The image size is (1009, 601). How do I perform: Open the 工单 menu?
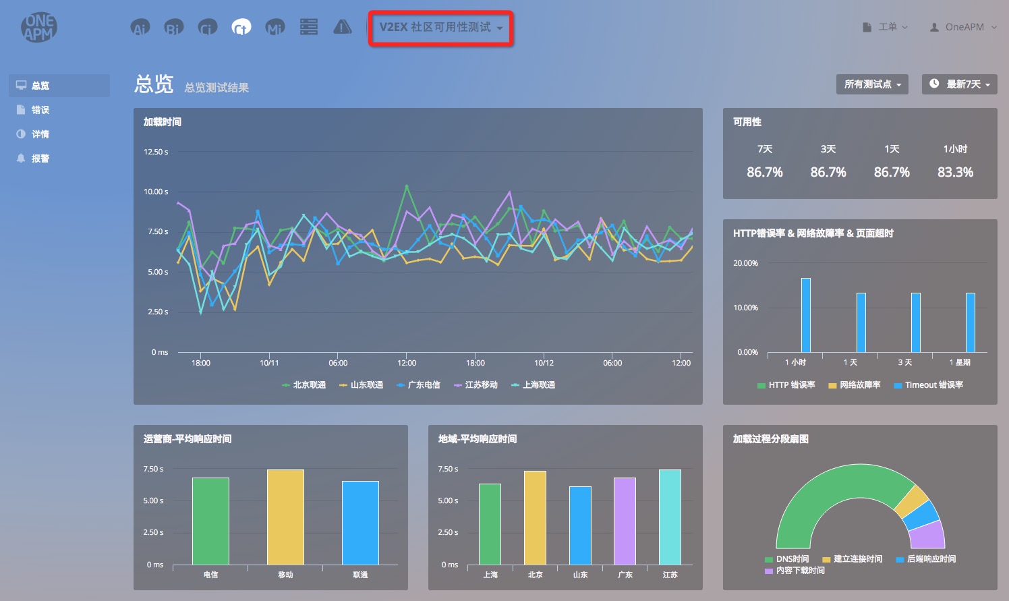point(886,28)
